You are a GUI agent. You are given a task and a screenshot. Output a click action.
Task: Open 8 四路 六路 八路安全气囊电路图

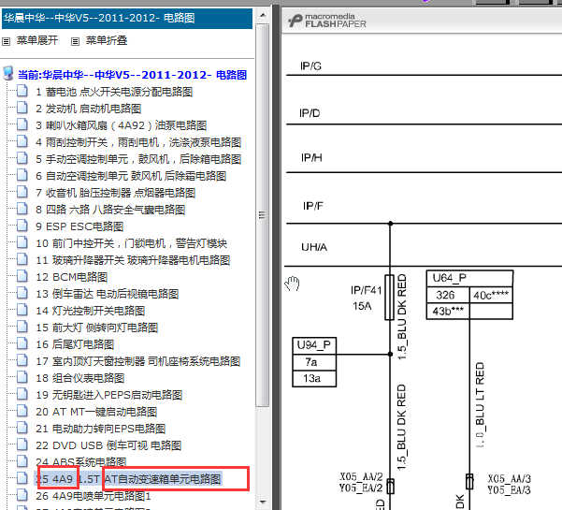point(110,210)
